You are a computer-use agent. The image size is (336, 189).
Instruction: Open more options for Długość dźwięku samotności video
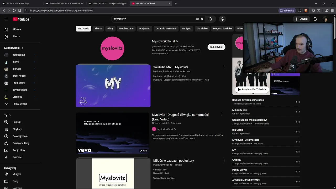tap(222, 114)
